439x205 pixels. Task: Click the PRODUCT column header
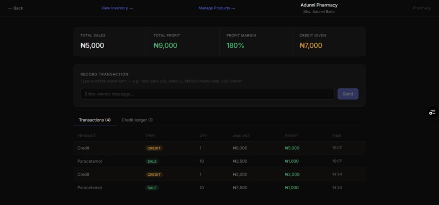[x=87, y=136]
